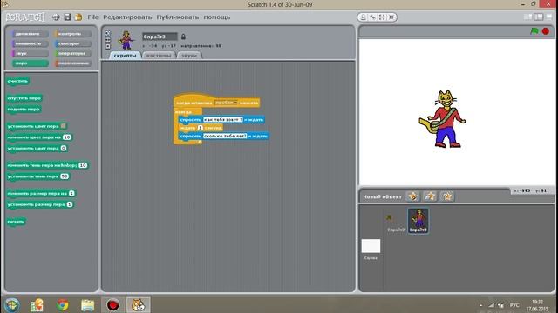Open File Explorer from the taskbar

tap(87, 305)
